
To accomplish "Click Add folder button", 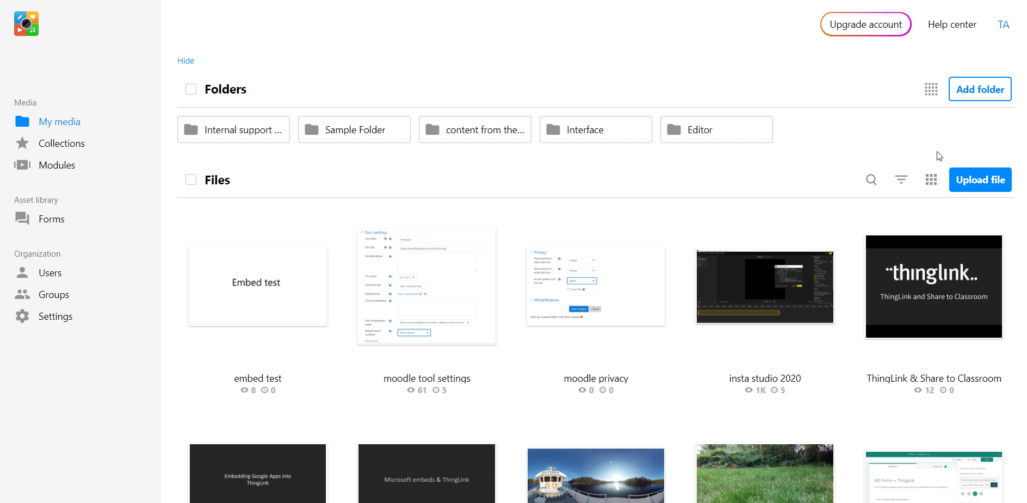I will coord(980,89).
